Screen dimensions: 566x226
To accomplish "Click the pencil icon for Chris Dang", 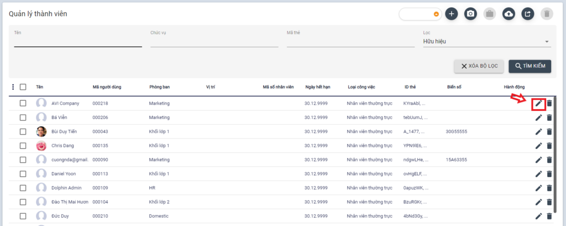I will tap(538, 146).
